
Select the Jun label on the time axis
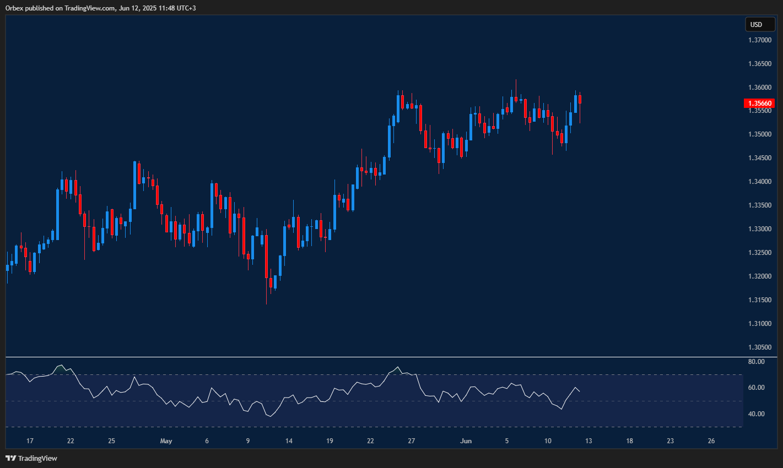click(x=466, y=441)
